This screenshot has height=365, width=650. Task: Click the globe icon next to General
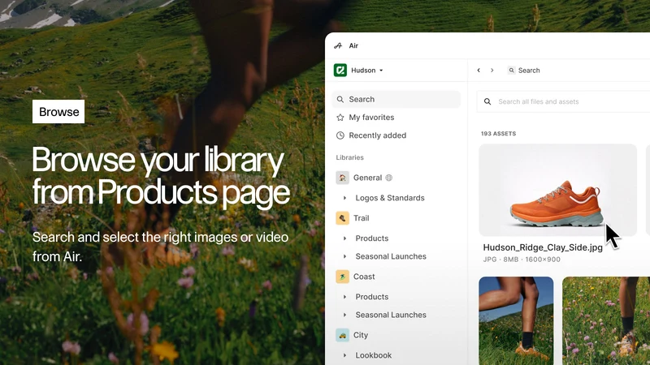coord(389,178)
